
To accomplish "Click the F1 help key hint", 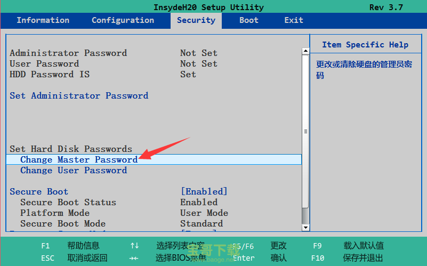I will pyautogui.click(x=45, y=246).
